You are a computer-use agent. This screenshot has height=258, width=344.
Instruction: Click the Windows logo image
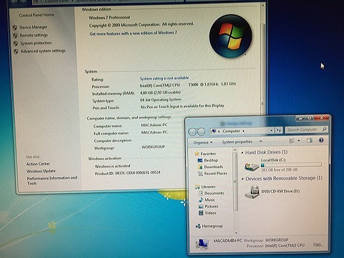coord(230,37)
